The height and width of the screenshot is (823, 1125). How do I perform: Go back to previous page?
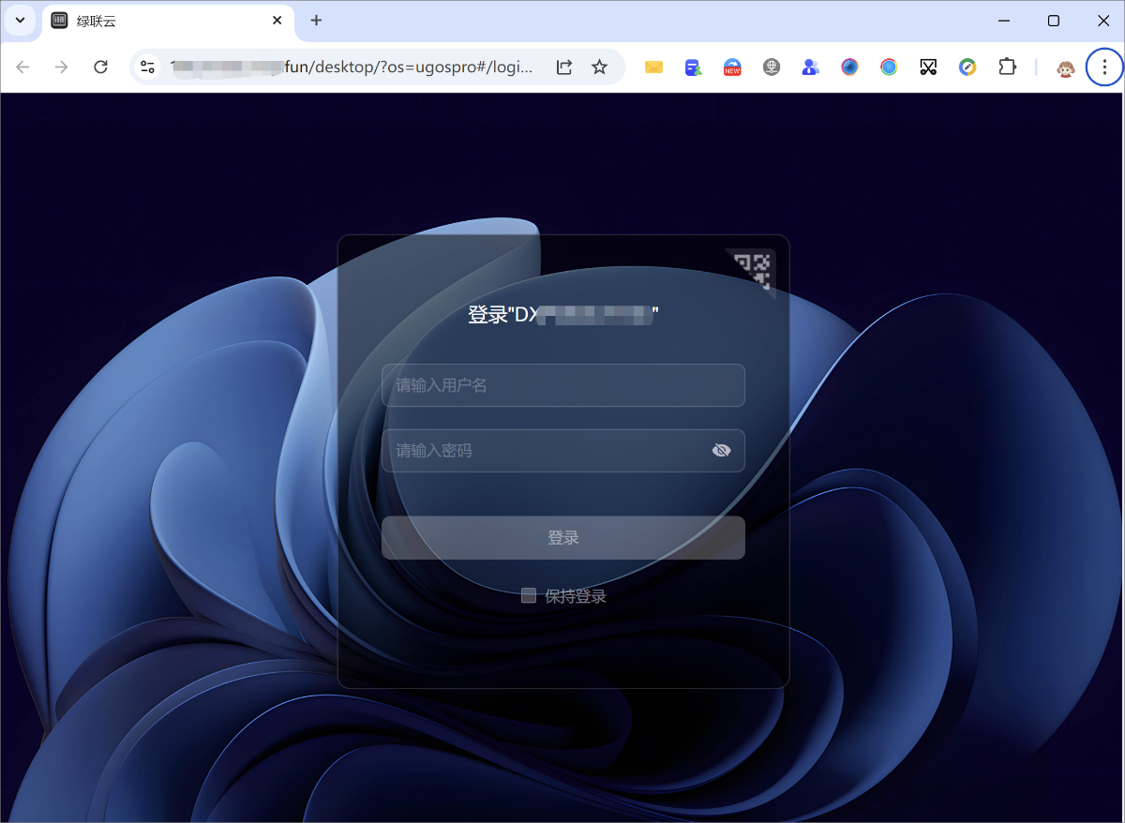[23, 67]
